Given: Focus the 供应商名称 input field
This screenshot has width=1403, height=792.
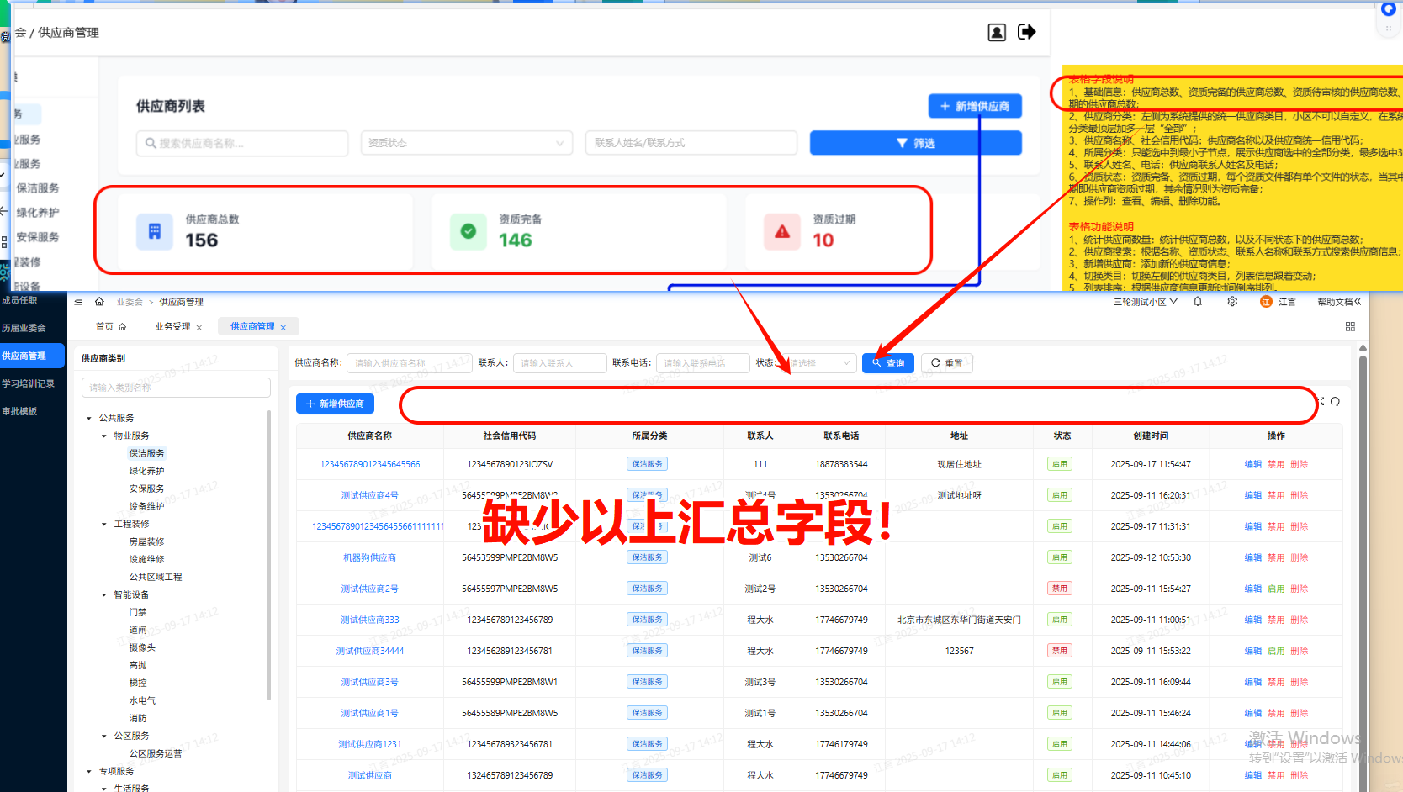Looking at the screenshot, I should pos(409,363).
